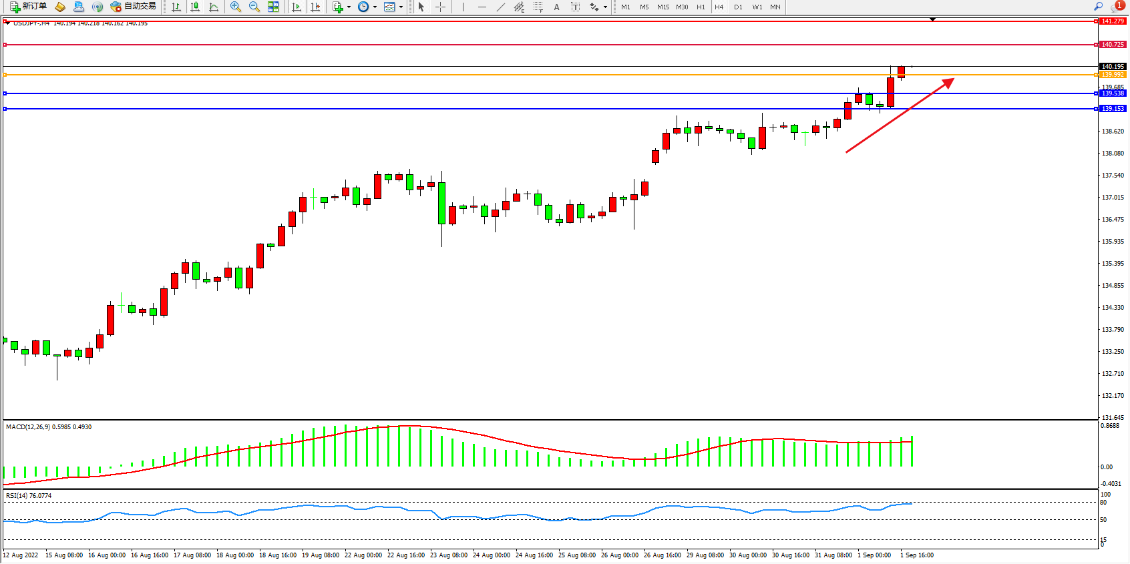Click the New Order (新订单) button
The image size is (1130, 564).
28,7
